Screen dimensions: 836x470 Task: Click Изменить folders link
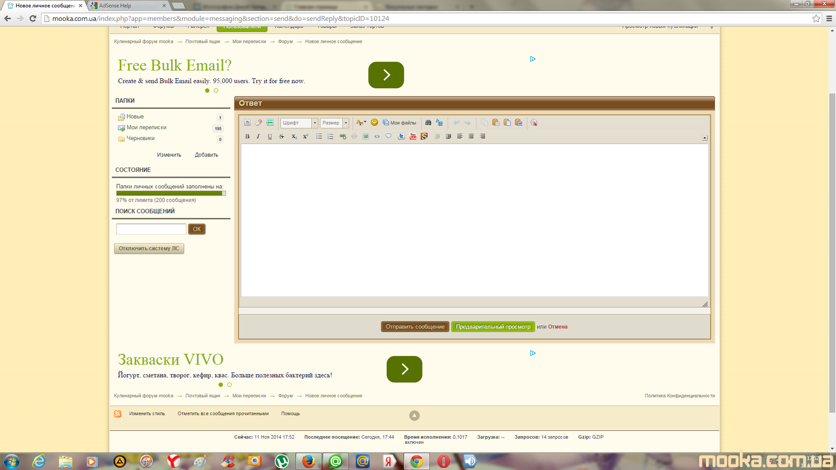pos(169,155)
